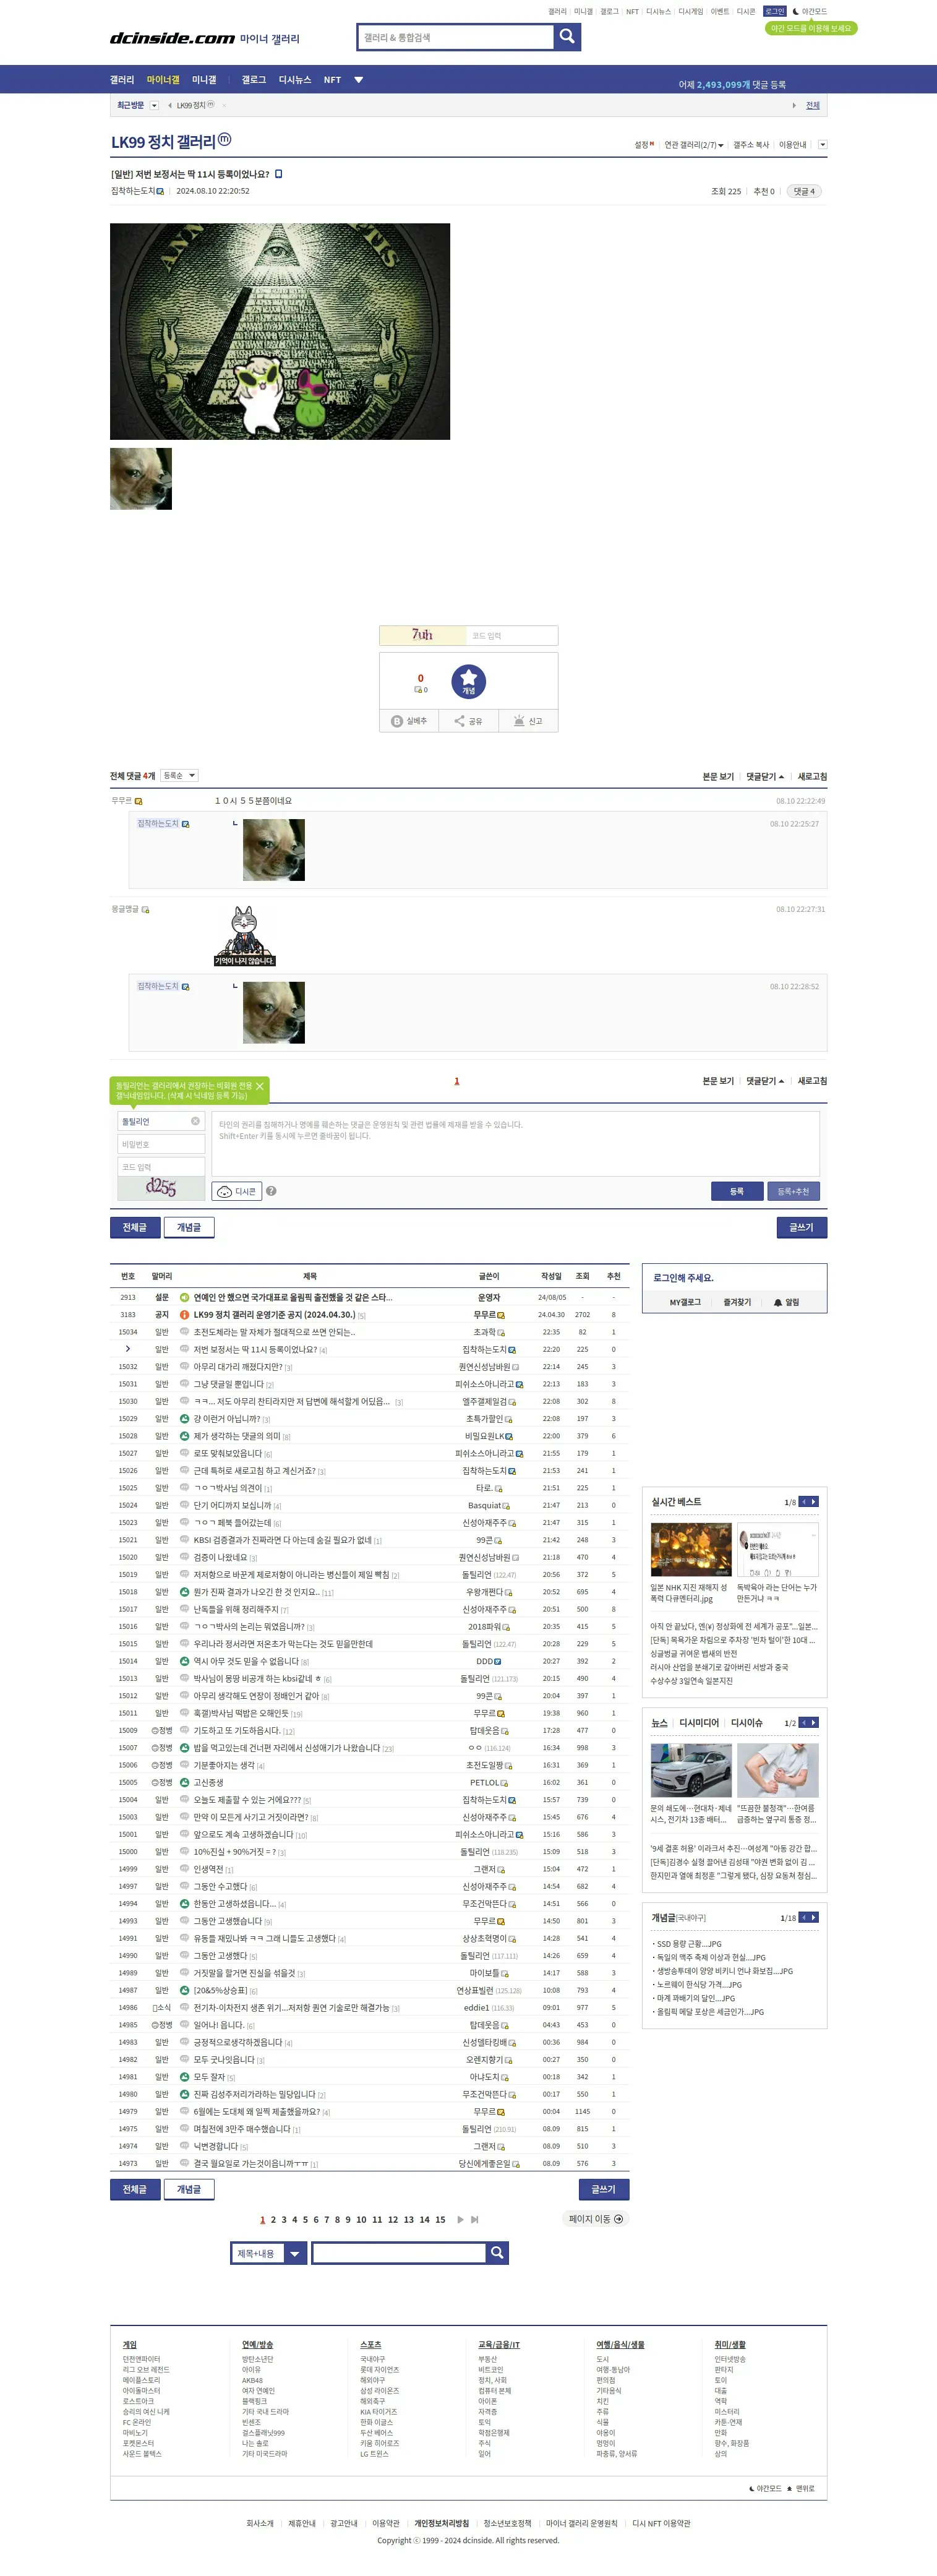Expand the nav bar dropdown arrow after NFT
The width and height of the screenshot is (937, 2576).
(359, 80)
